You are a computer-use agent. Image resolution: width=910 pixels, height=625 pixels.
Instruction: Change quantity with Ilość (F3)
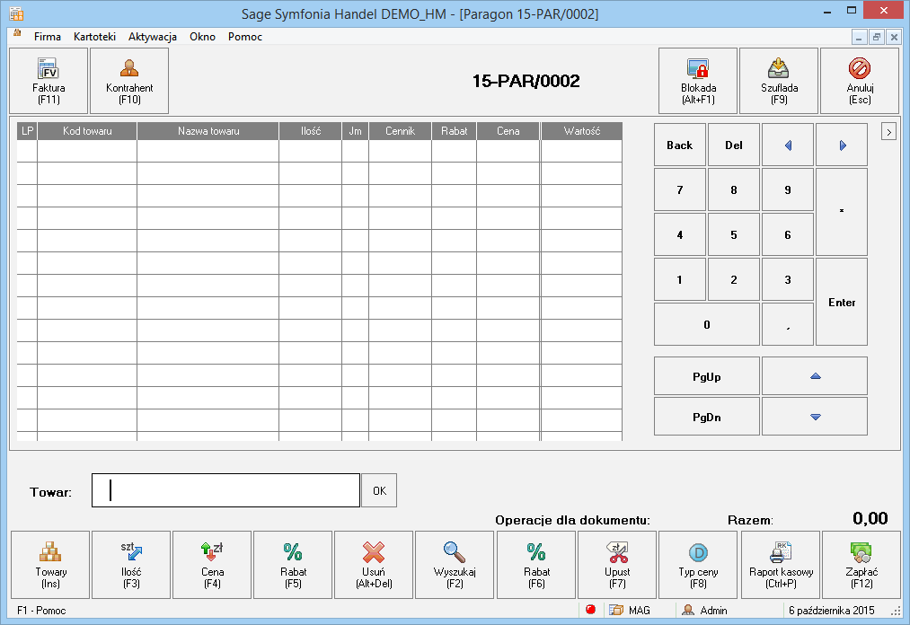[131, 565]
